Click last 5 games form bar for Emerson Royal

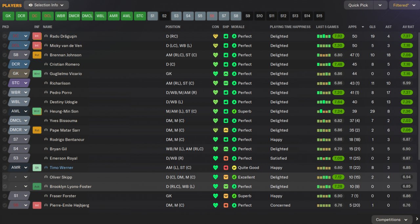click(324, 158)
